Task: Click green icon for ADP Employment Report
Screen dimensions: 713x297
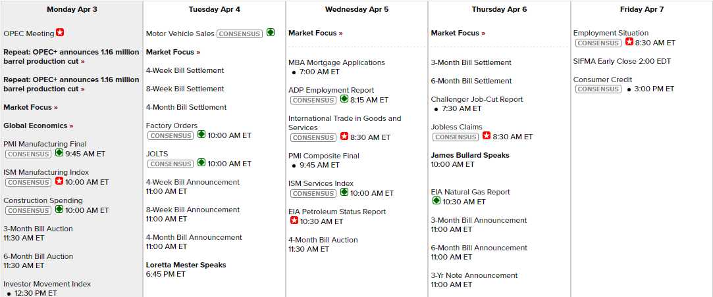Action: 344,99
